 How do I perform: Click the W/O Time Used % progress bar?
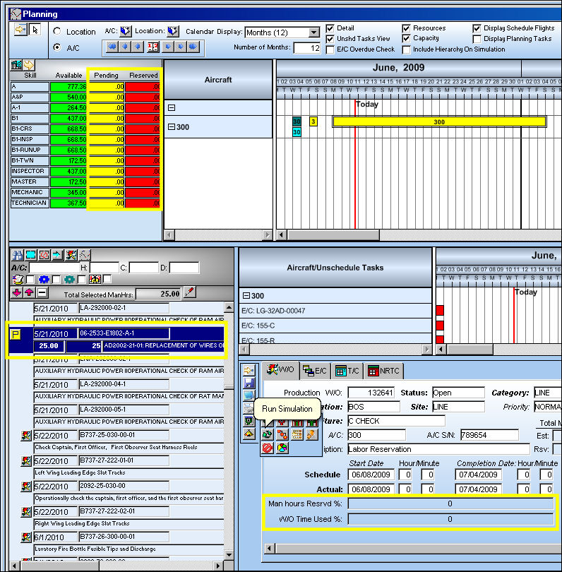point(450,519)
